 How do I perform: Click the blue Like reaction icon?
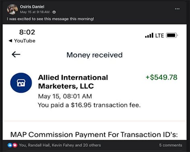[10, 145]
